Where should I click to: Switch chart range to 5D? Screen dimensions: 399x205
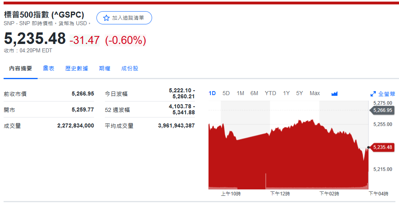point(226,93)
